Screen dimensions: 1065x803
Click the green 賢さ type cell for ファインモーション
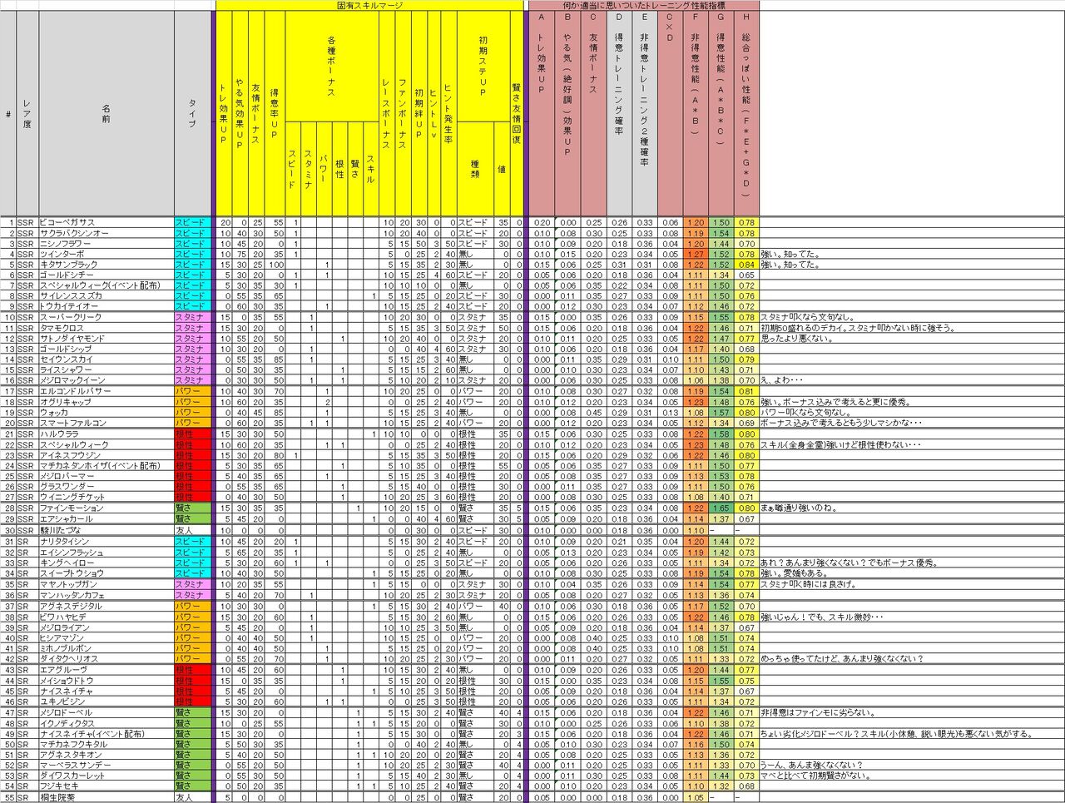coord(191,508)
